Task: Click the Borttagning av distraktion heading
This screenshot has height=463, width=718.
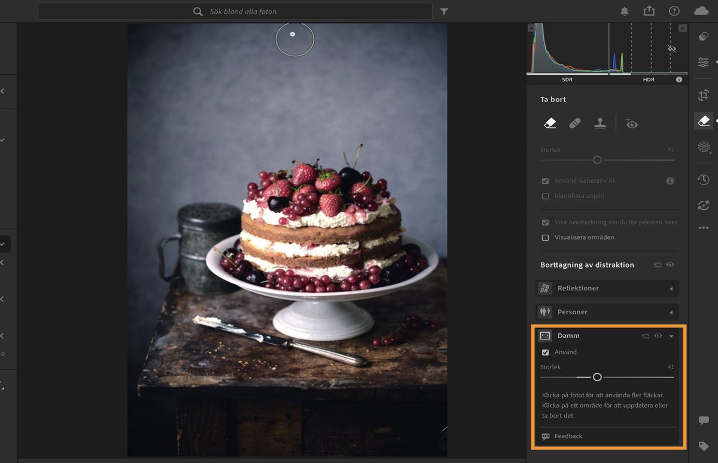Action: pos(587,265)
